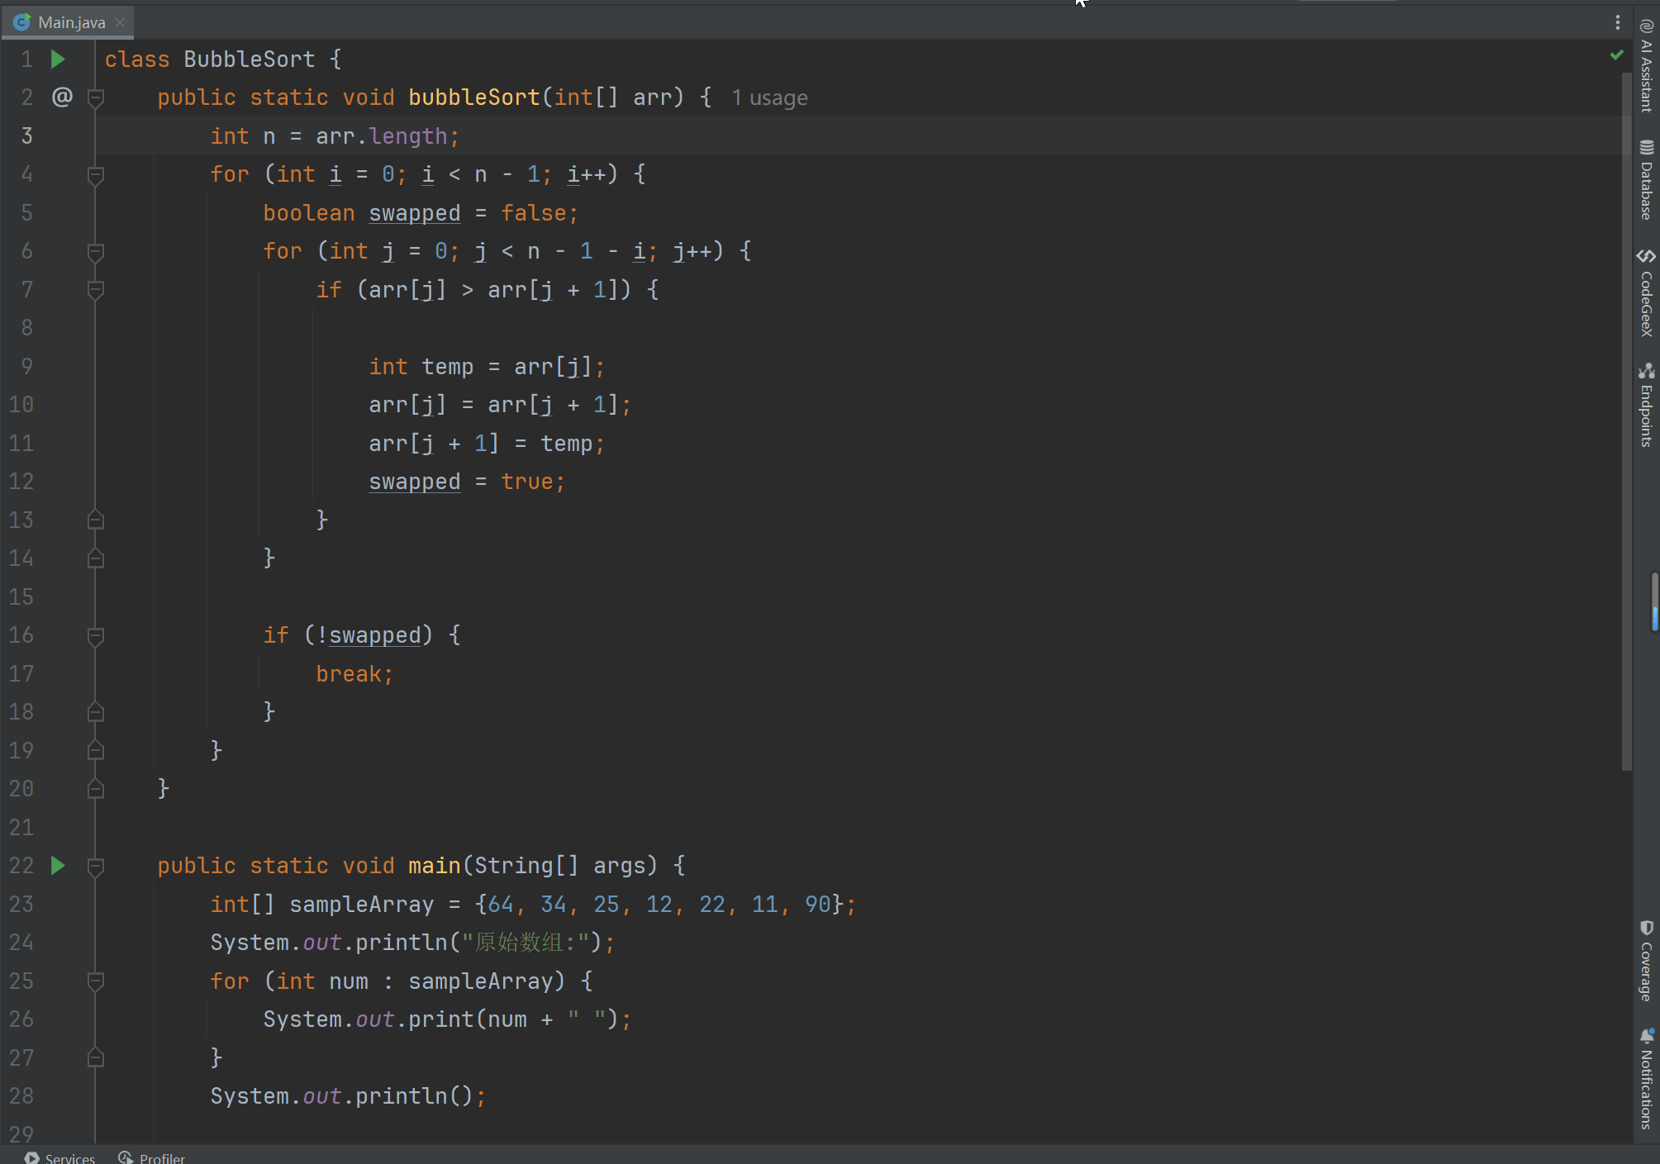Collapse the main method fold on line 22
This screenshot has height=1164, width=1660.
coord(96,867)
